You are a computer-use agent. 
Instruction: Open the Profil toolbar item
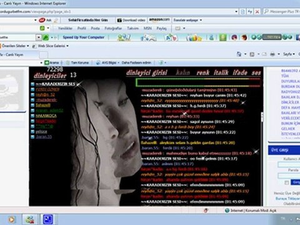[82, 28]
